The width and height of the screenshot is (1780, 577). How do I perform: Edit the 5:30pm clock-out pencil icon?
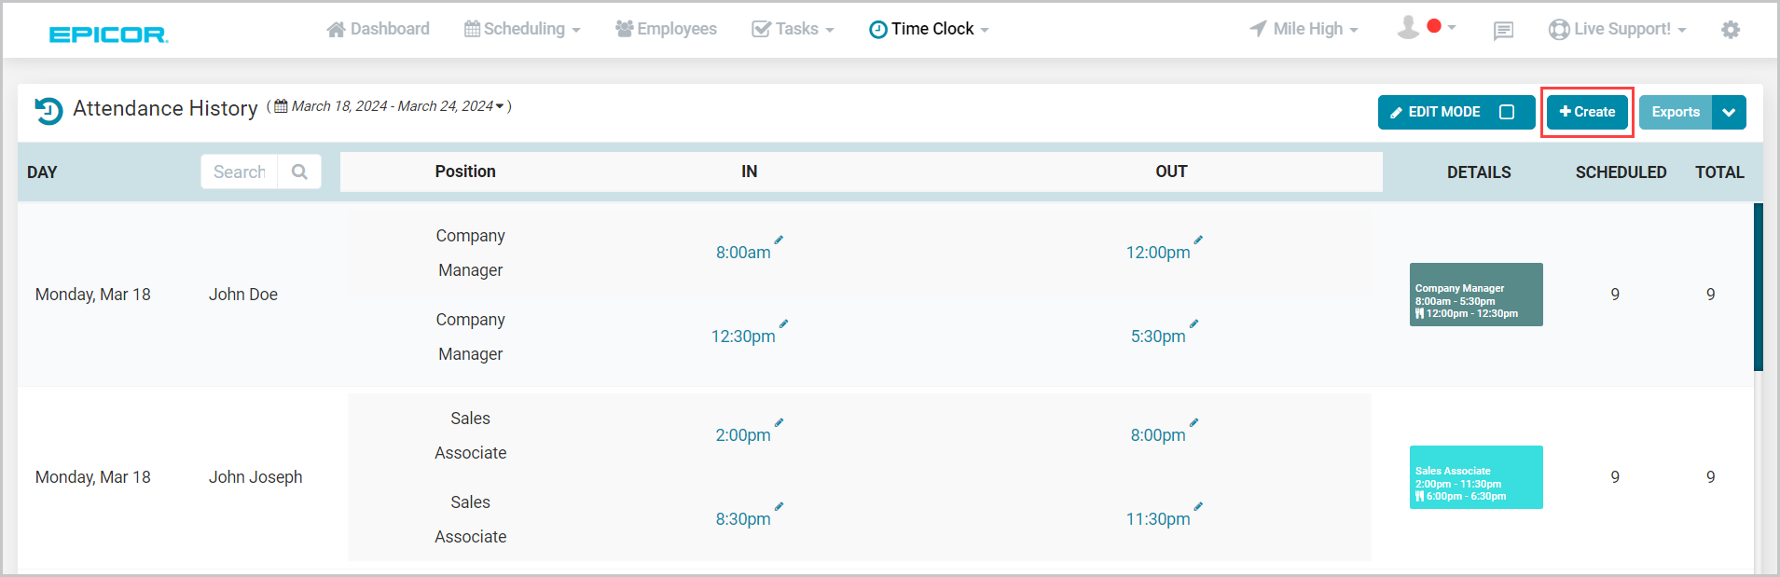coord(1194,323)
